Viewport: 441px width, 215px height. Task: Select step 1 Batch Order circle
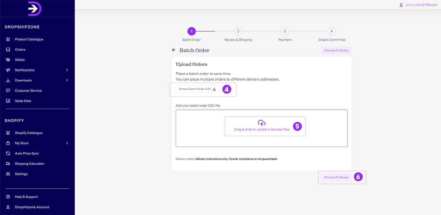[192, 31]
